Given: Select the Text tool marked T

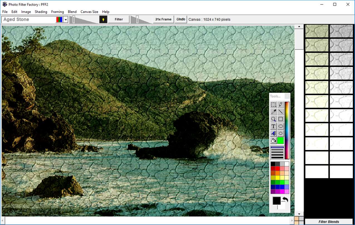Looking at the screenshot, I should pyautogui.click(x=273, y=126).
